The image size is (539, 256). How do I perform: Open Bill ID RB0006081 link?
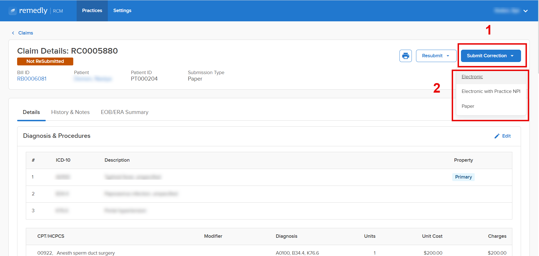pyautogui.click(x=32, y=79)
